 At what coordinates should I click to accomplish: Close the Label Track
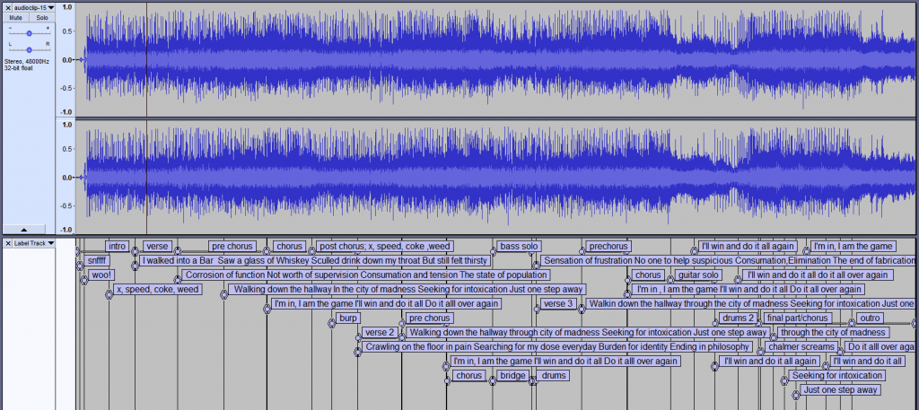(x=7, y=242)
